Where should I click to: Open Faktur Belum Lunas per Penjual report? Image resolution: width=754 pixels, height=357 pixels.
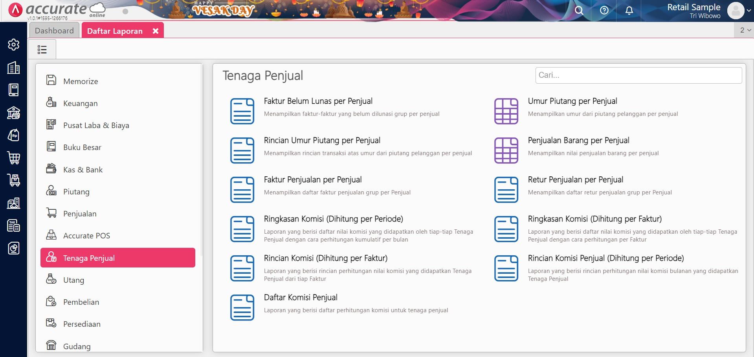[318, 101]
